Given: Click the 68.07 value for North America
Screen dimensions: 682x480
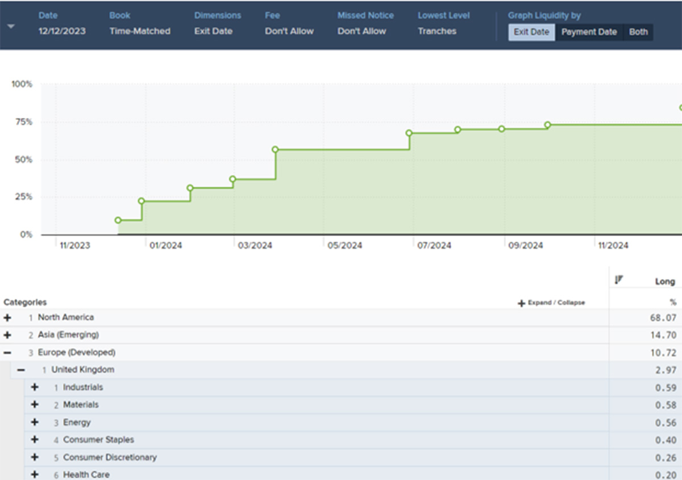Looking at the screenshot, I should pos(663,318).
